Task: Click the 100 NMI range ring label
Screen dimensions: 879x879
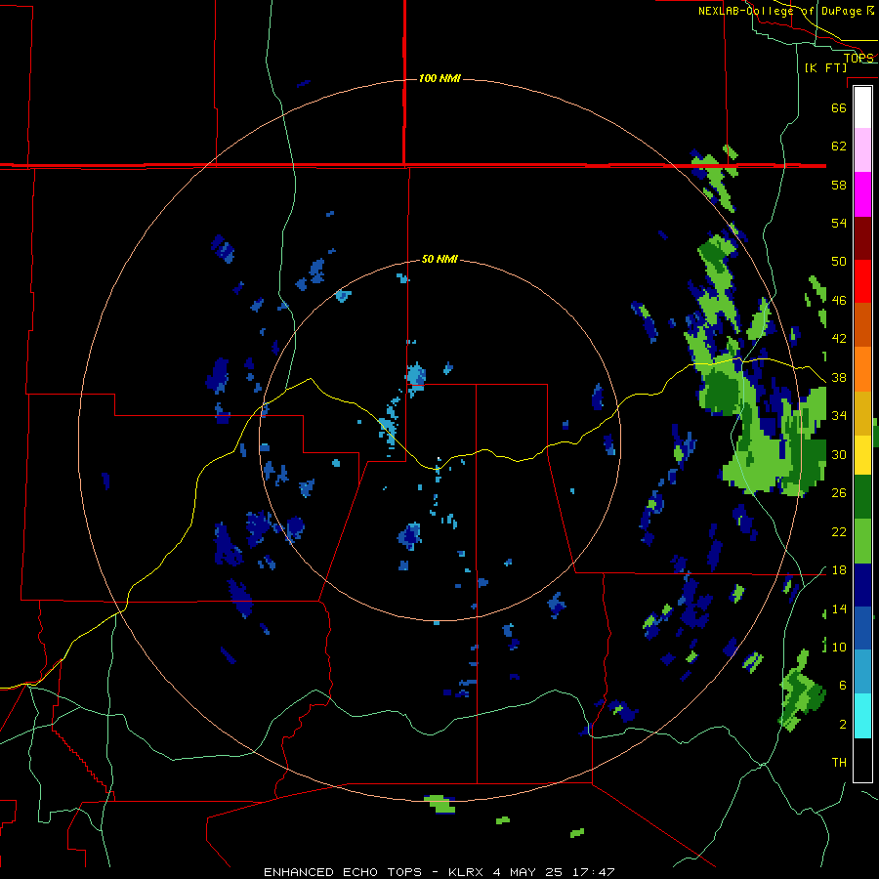Action: 439,78
